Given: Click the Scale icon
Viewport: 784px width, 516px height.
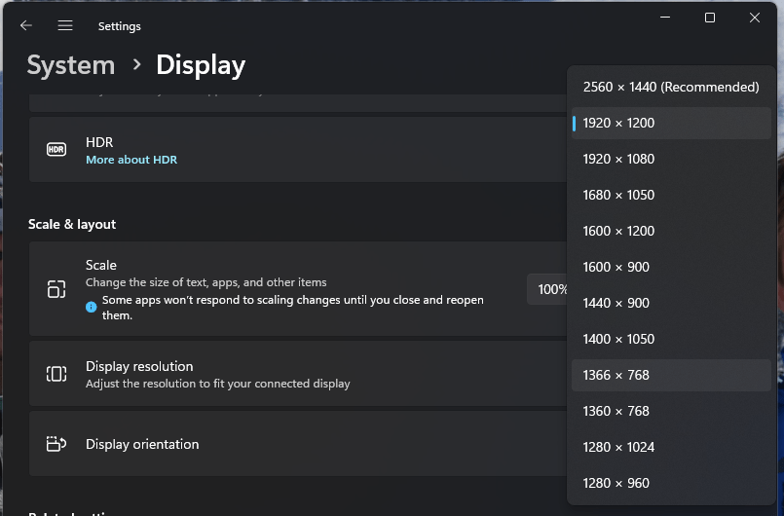Looking at the screenshot, I should coord(56,289).
